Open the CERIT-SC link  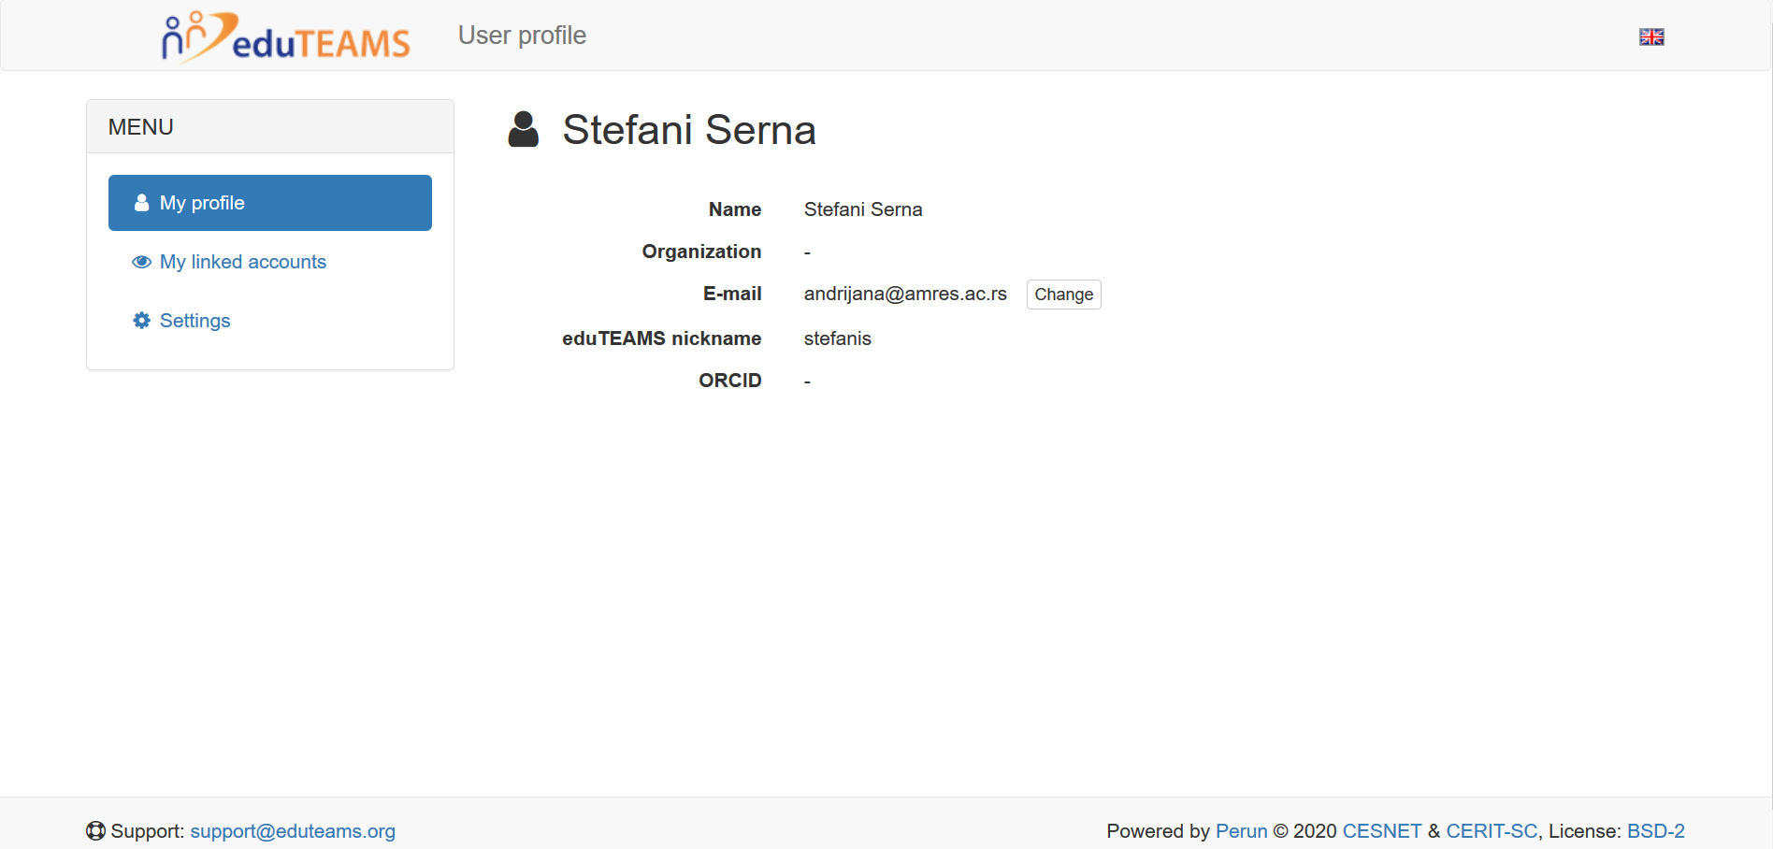(x=1492, y=831)
